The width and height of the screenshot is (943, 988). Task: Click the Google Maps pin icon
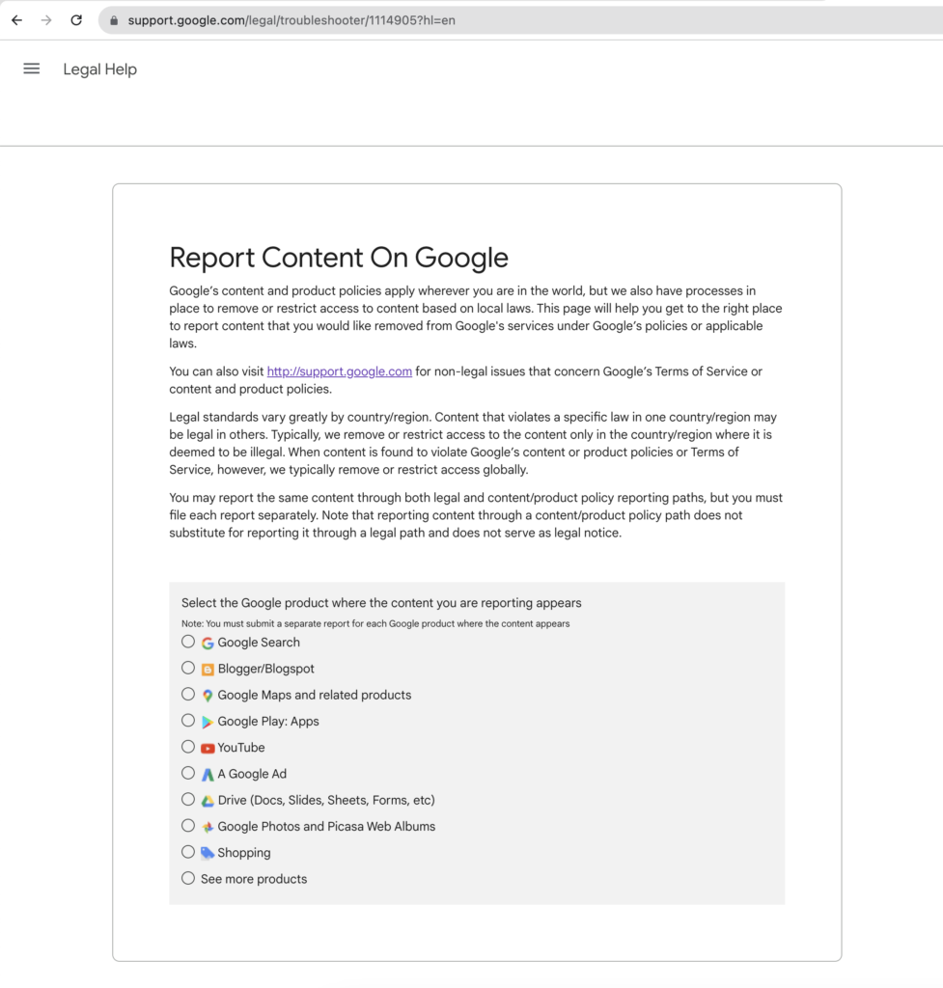click(208, 696)
